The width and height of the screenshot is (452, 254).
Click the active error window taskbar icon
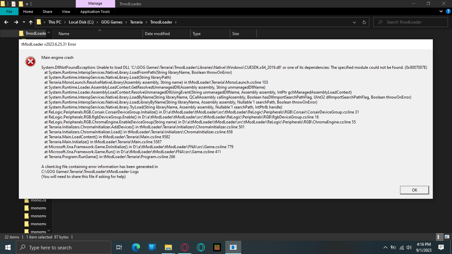point(233,247)
